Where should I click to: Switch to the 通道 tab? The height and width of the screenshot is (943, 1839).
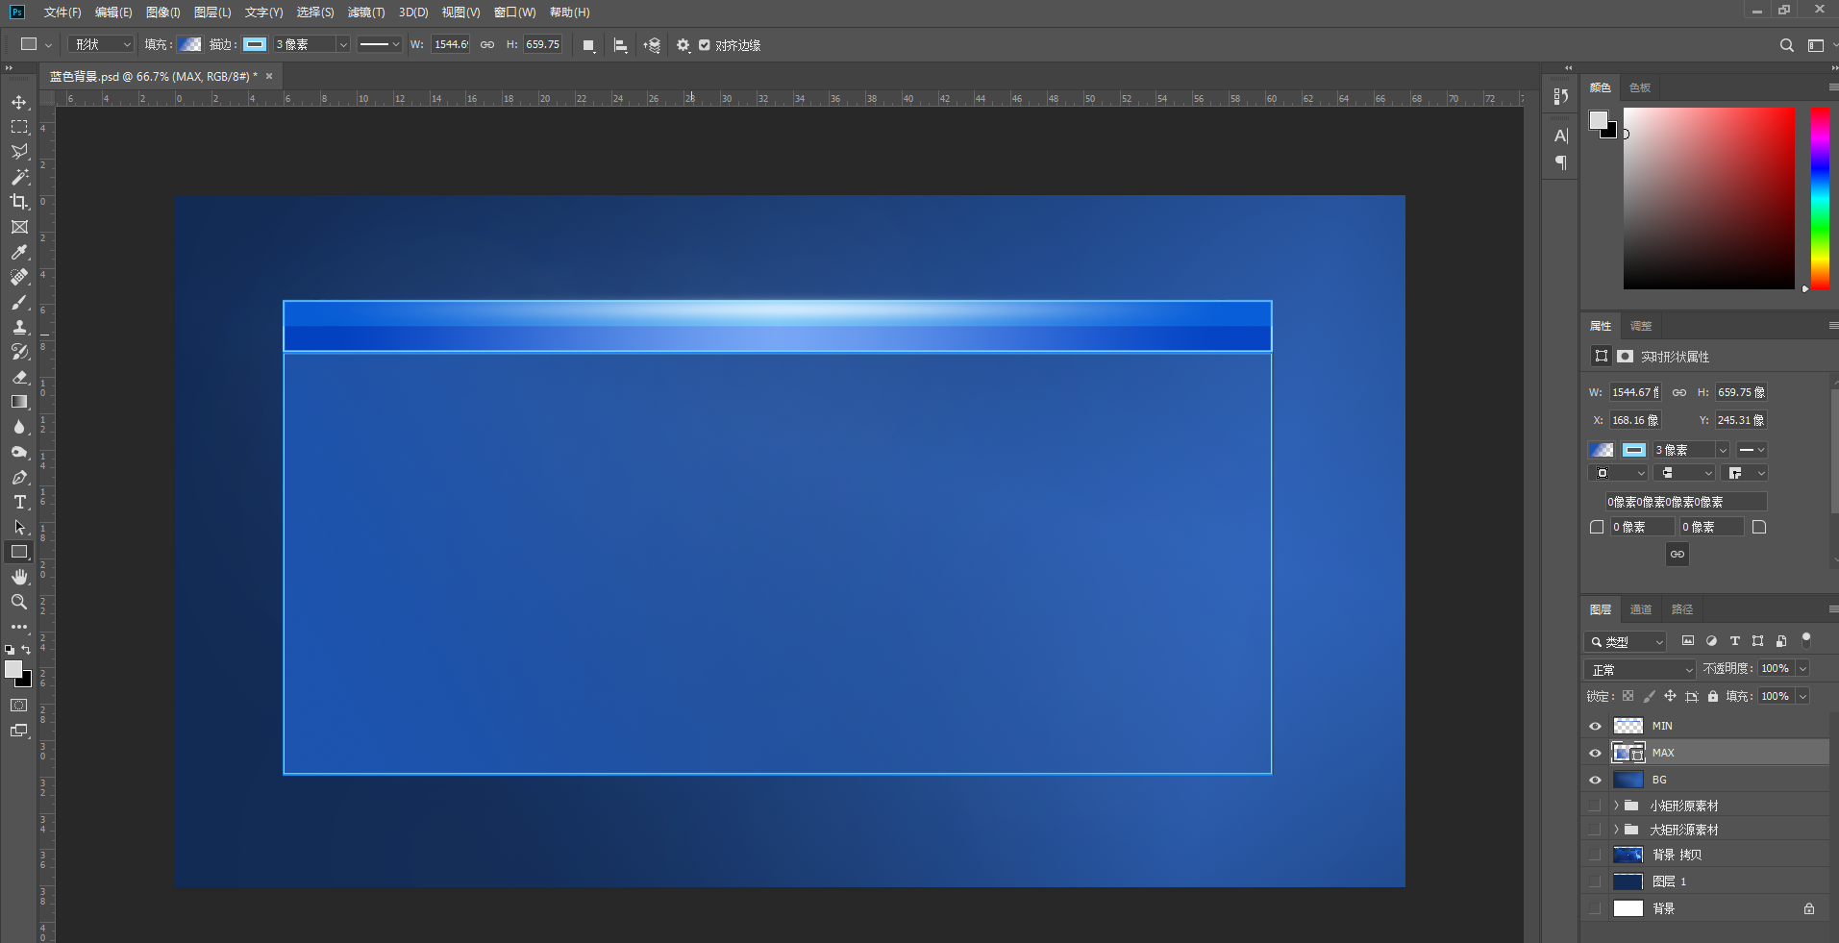[1641, 609]
